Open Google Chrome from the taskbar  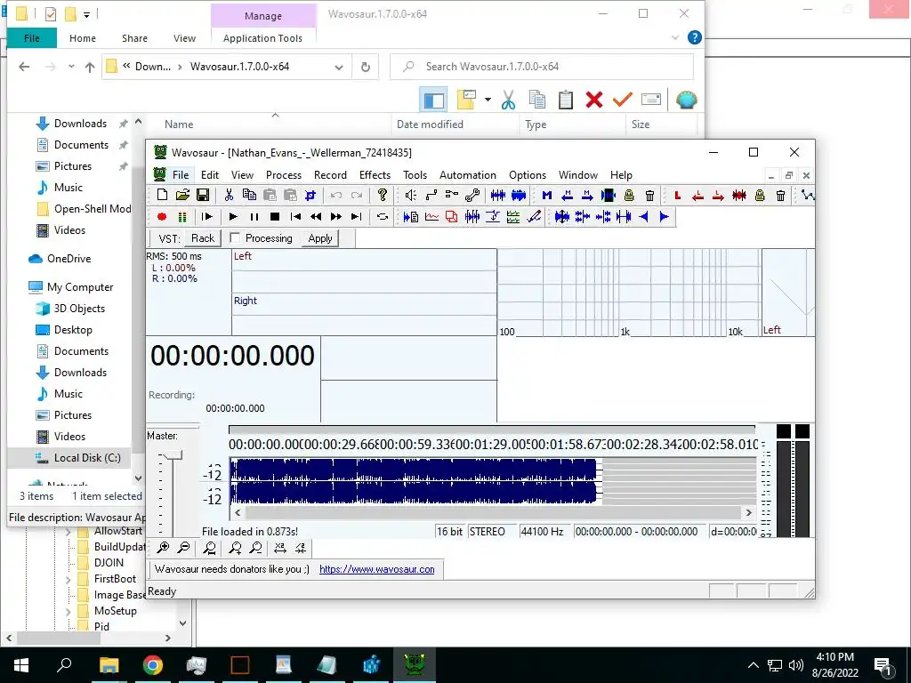(153, 665)
